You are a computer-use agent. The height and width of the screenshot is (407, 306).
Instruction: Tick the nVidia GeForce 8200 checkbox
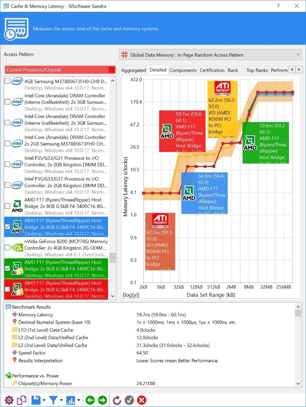coord(8,248)
